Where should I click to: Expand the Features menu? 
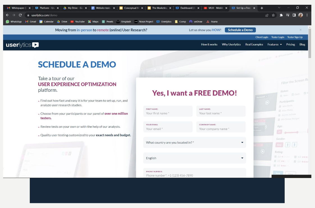[274, 45]
